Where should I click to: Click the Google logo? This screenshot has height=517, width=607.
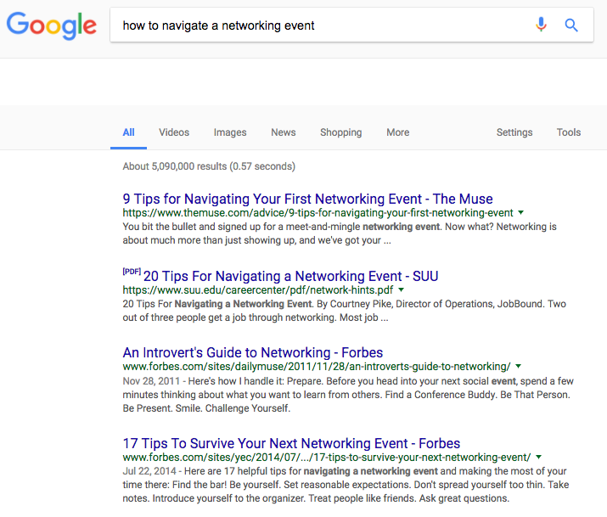tap(52, 25)
